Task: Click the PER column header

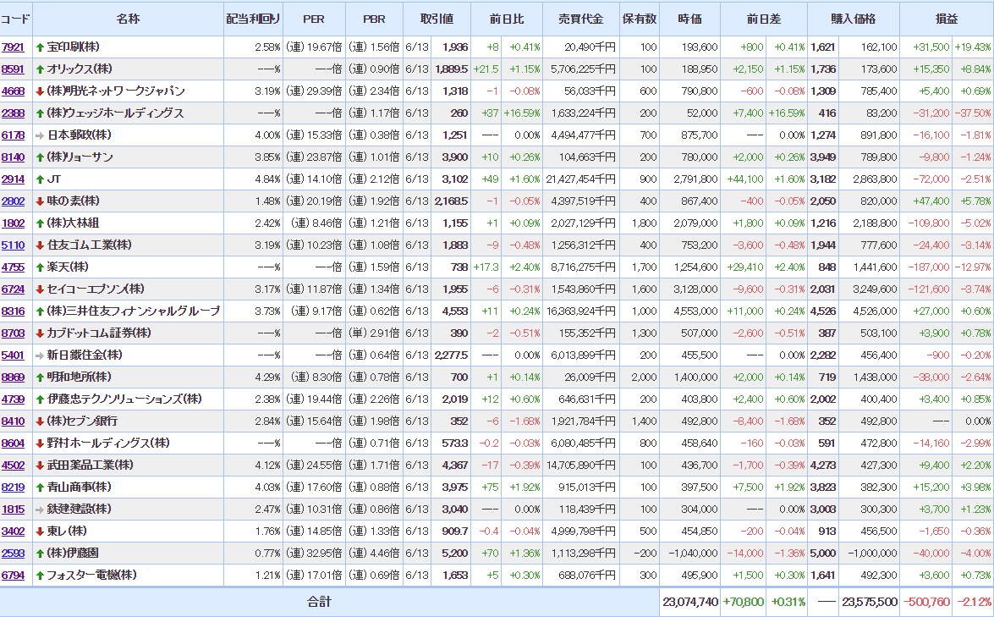Action: tap(314, 19)
